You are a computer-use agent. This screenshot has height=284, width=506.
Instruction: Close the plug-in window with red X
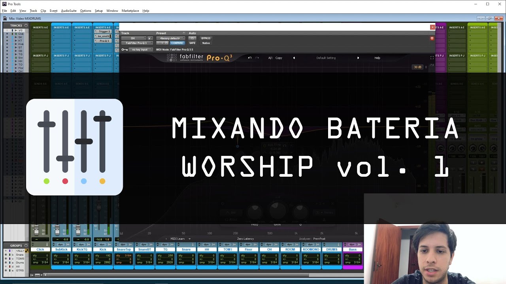(432, 27)
